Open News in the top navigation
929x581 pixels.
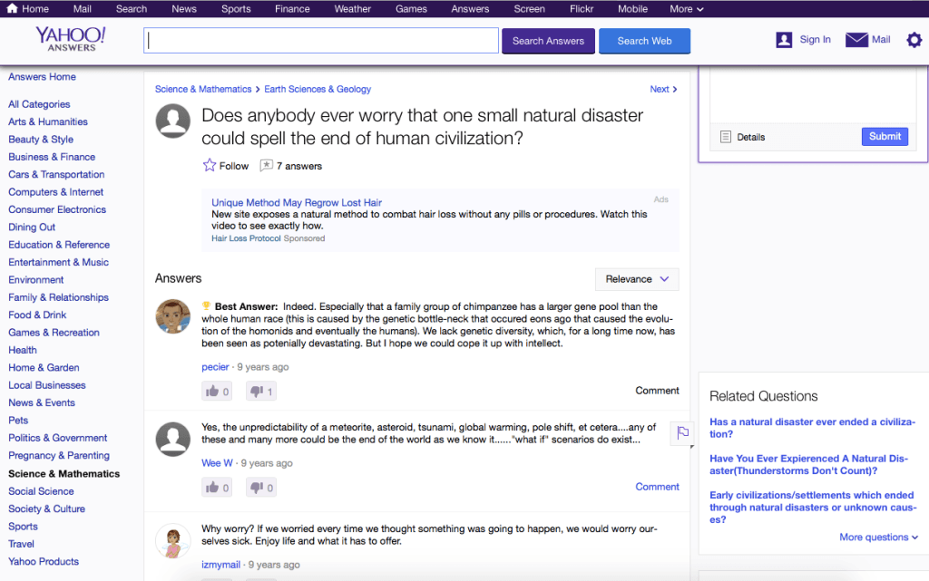click(184, 9)
